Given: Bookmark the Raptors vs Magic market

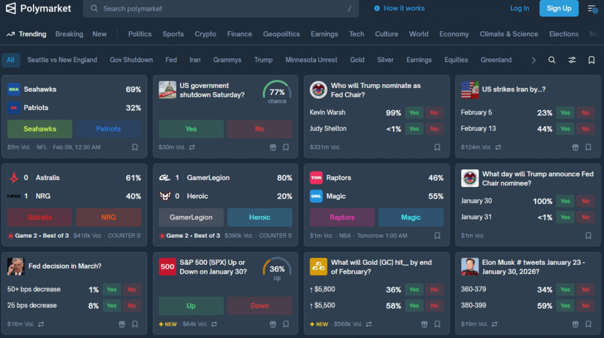Looking at the screenshot, I should 437,235.
